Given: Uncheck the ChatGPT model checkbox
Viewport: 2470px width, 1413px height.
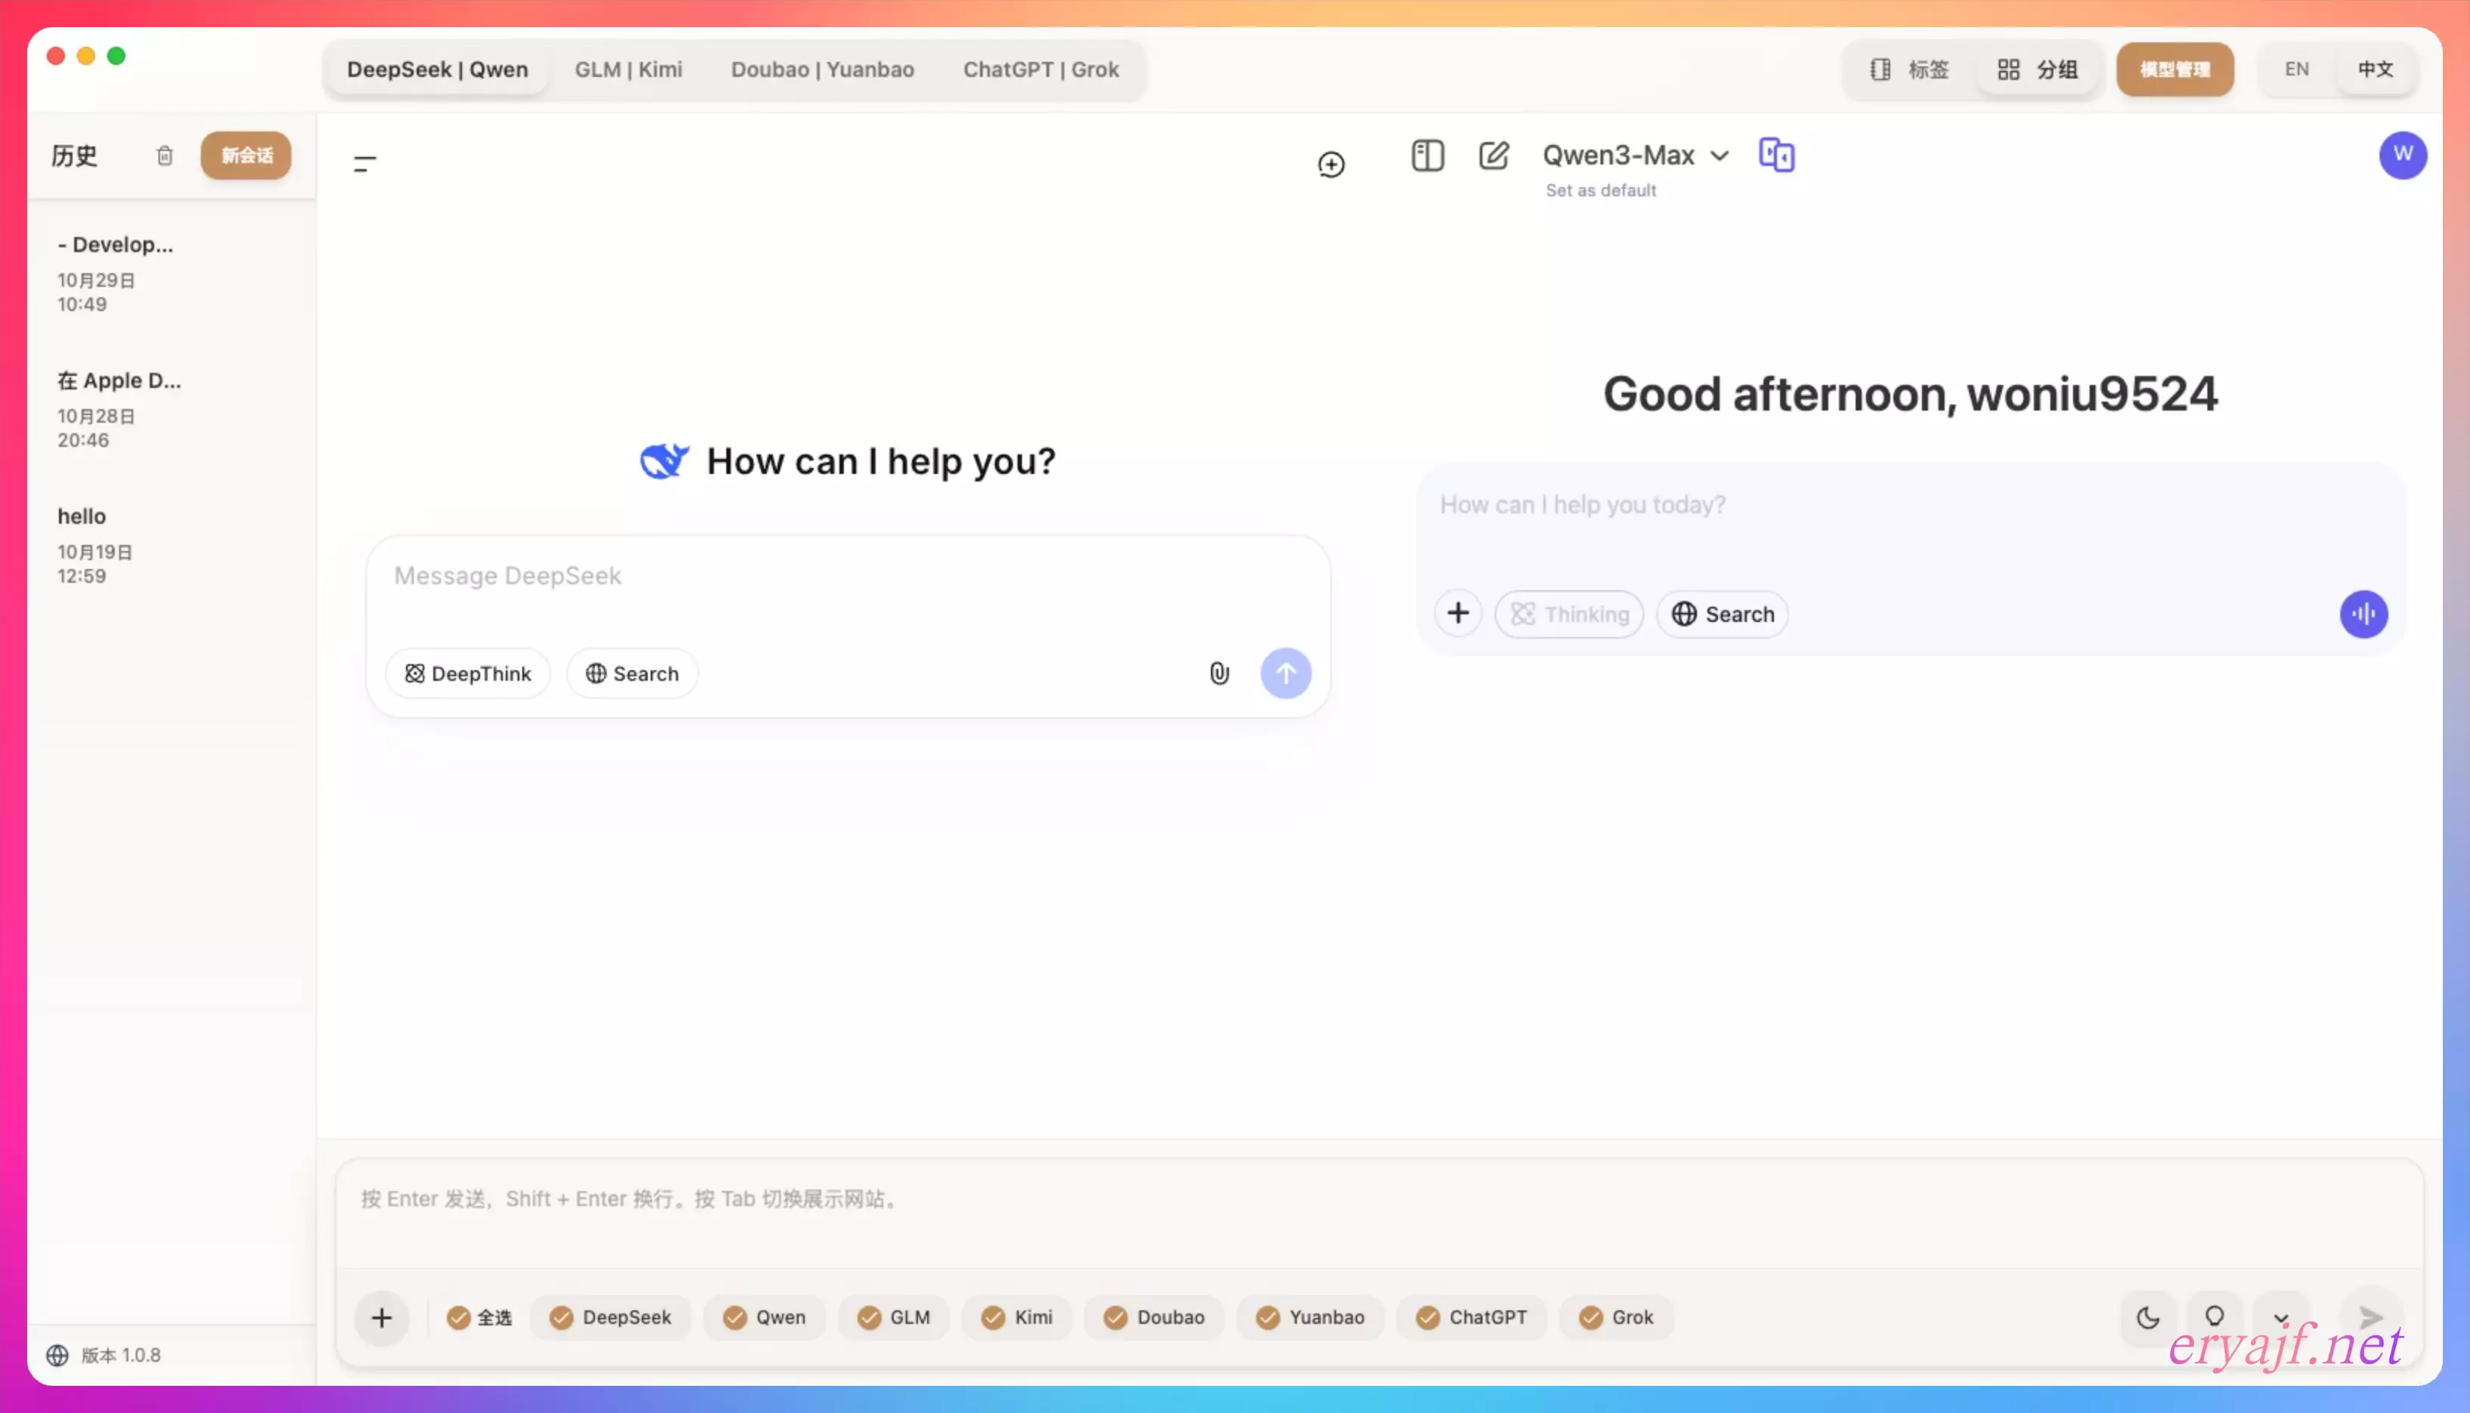Looking at the screenshot, I should [1427, 1317].
